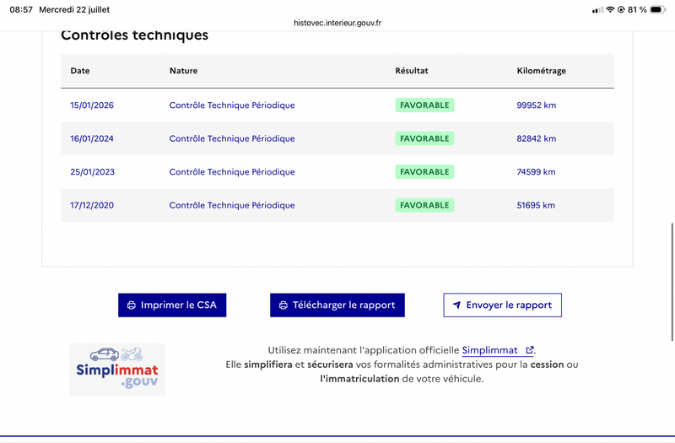Viewport: 675px width, 443px height.
Task: Tap the cellular signal bars icon
Action: pyautogui.click(x=597, y=10)
